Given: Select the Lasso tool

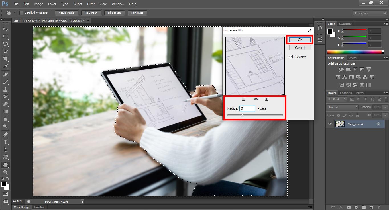Looking at the screenshot, I should [5, 44].
